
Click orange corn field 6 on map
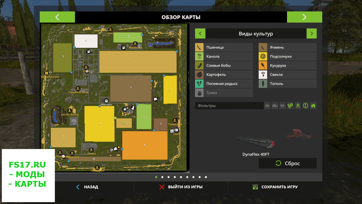point(145,145)
